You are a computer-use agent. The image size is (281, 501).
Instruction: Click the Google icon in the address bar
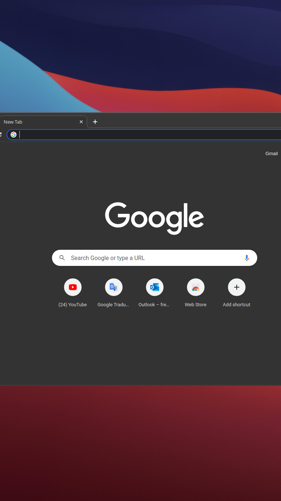point(14,135)
